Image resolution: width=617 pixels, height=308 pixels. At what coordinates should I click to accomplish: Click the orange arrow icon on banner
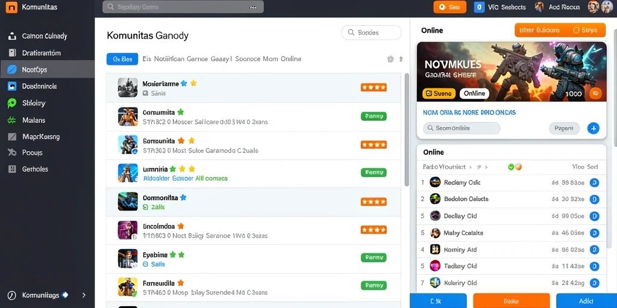595,93
